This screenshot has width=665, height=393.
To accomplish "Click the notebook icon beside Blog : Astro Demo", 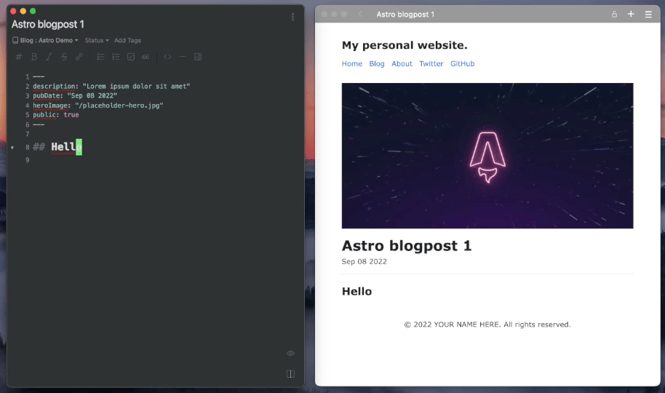I will coord(15,40).
